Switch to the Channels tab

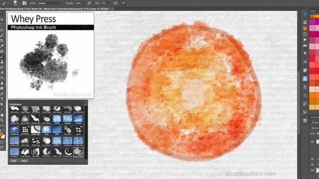[315, 117]
